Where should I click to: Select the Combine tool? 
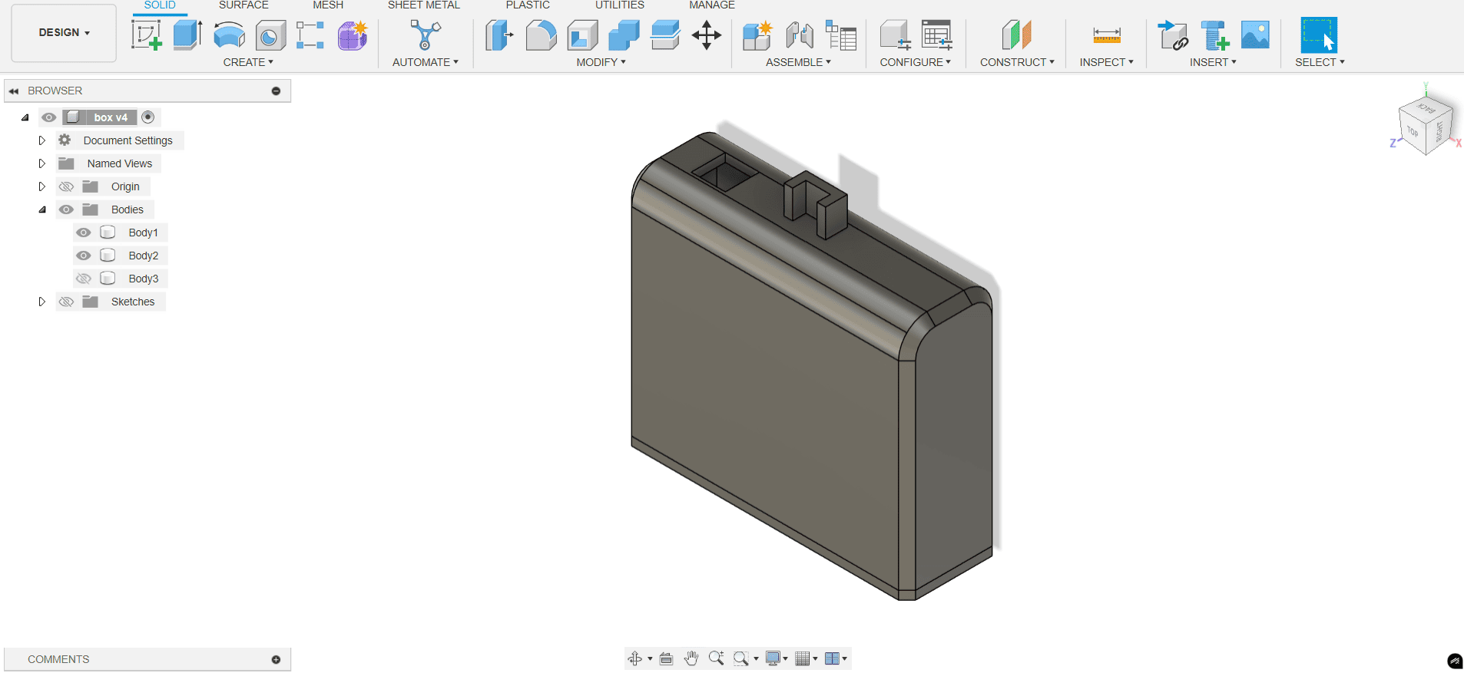click(x=624, y=35)
